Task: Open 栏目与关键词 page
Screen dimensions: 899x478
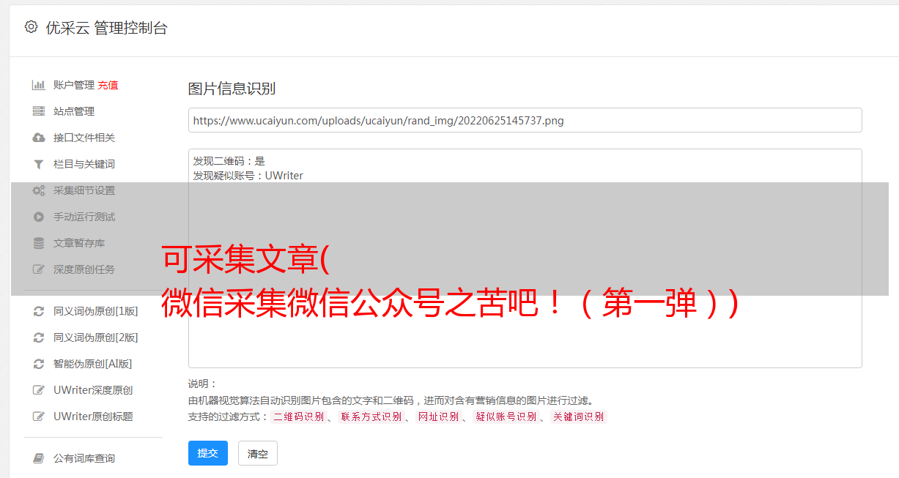Action: point(84,164)
